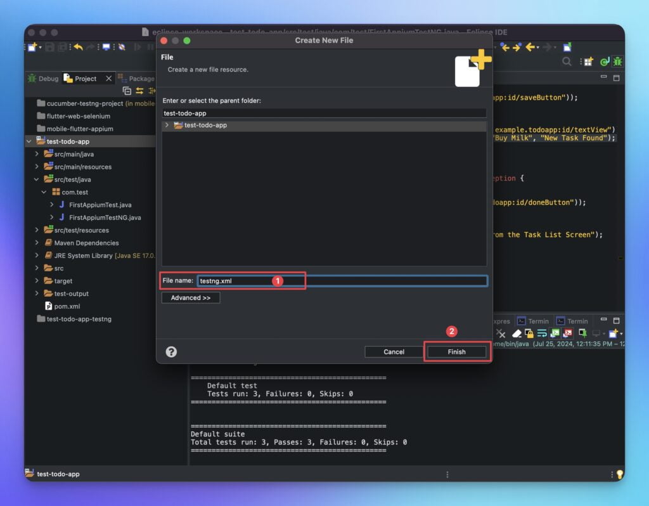Select src/test/resources folder

[x=77, y=230]
